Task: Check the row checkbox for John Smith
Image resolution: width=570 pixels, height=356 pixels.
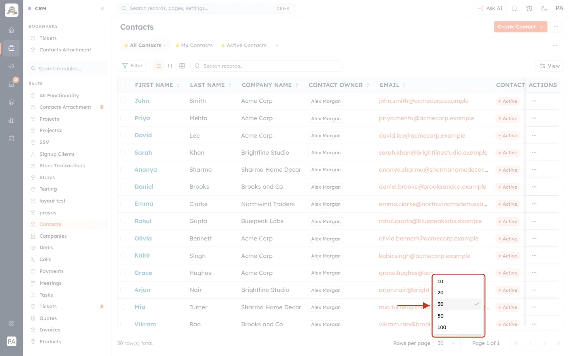Action: pos(123,101)
